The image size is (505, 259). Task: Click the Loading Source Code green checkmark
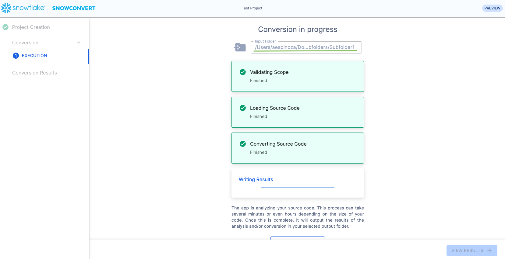243,108
